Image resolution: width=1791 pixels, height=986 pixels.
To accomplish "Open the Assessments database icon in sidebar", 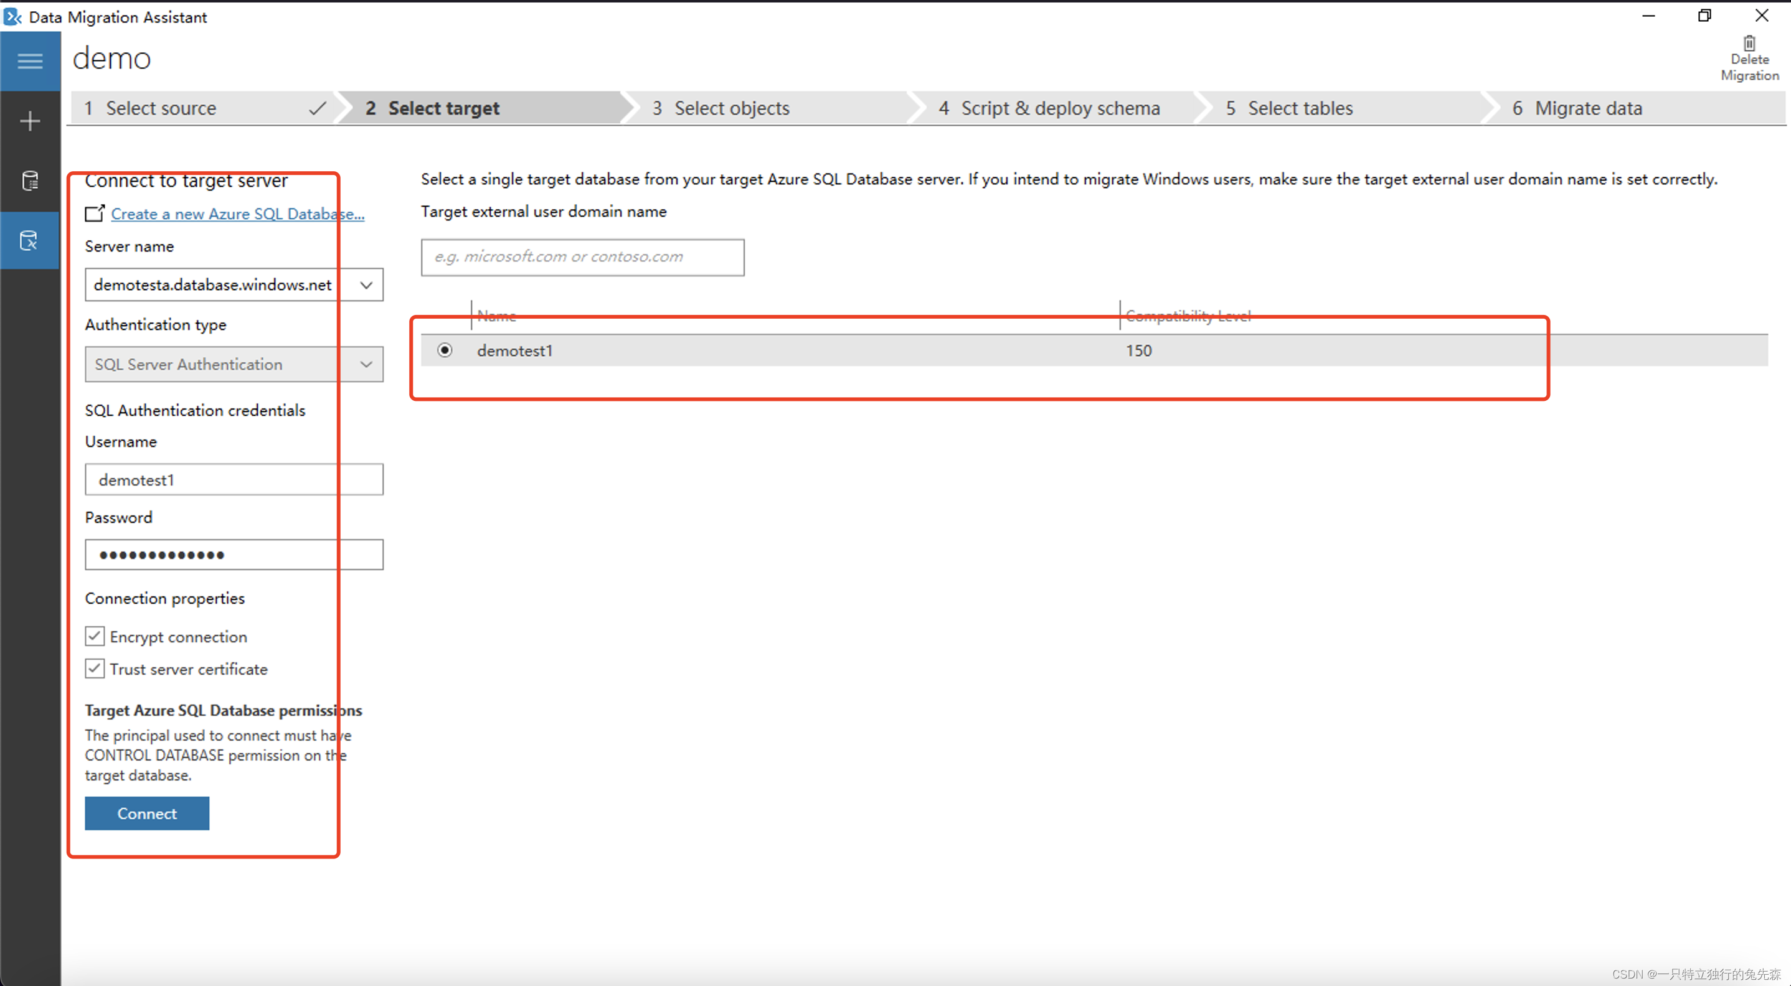I will 30,181.
